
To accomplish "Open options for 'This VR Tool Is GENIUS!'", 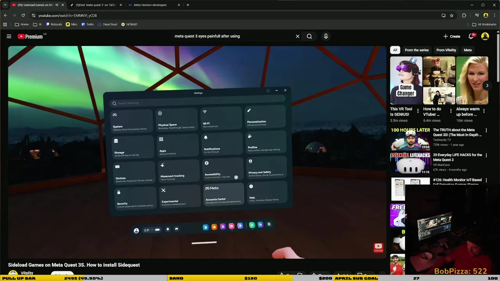I will point(418,111).
